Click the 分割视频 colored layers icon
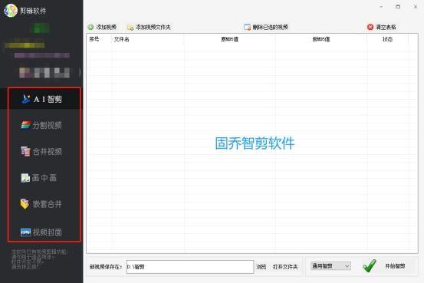The height and width of the screenshot is (283, 424). (26, 125)
